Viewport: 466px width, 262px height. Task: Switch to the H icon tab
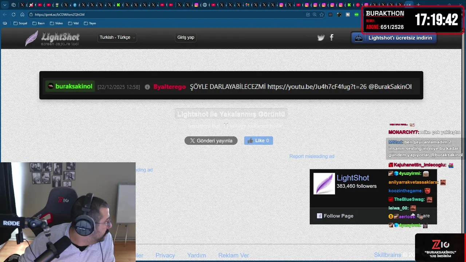[x=31, y=5]
